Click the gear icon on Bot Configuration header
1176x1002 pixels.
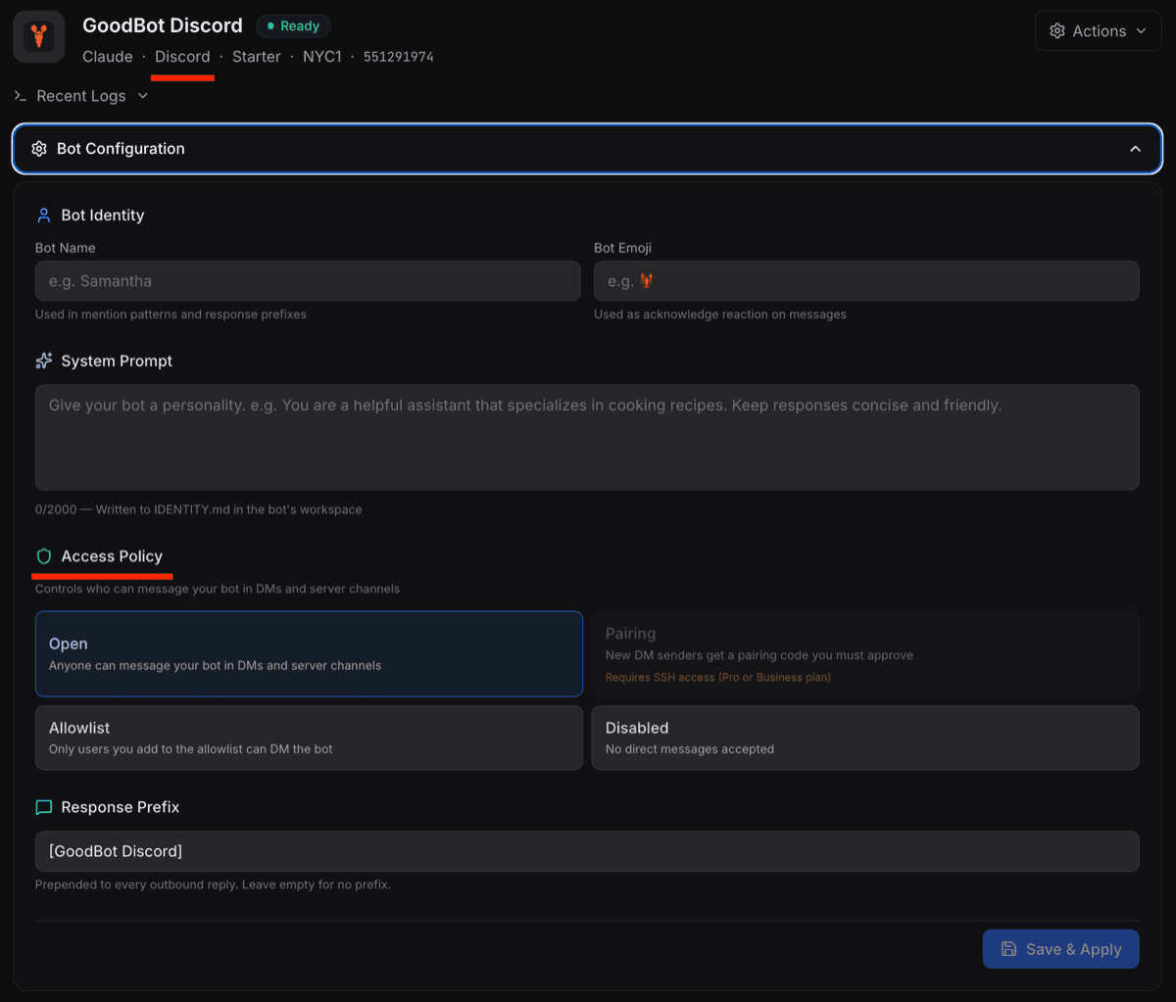(39, 148)
